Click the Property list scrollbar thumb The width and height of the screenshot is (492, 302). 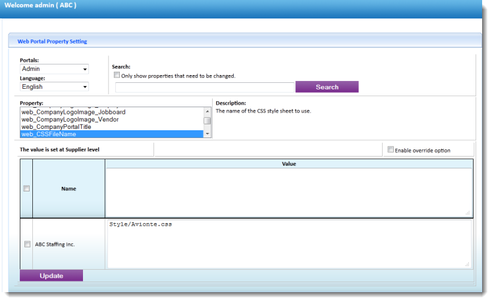pyautogui.click(x=207, y=121)
